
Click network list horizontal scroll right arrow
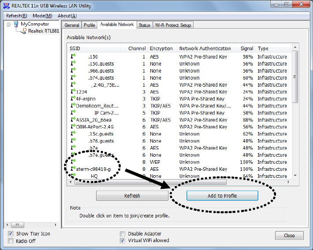288,182
